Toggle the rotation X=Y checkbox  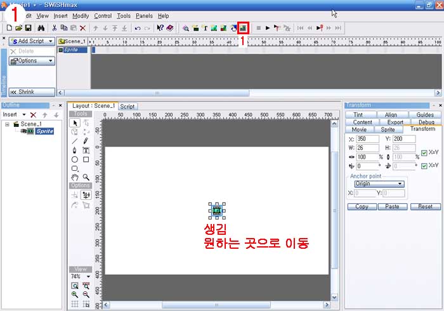[x=424, y=166]
